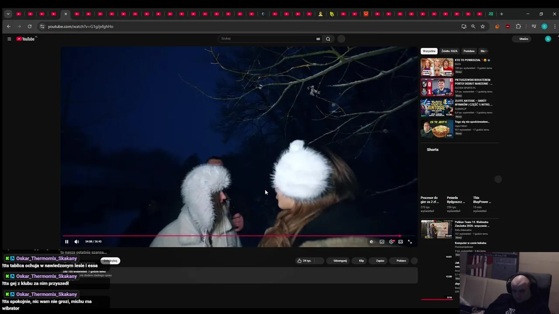559x314 pixels.
Task: Open the player settings gear
Action: click(x=391, y=242)
